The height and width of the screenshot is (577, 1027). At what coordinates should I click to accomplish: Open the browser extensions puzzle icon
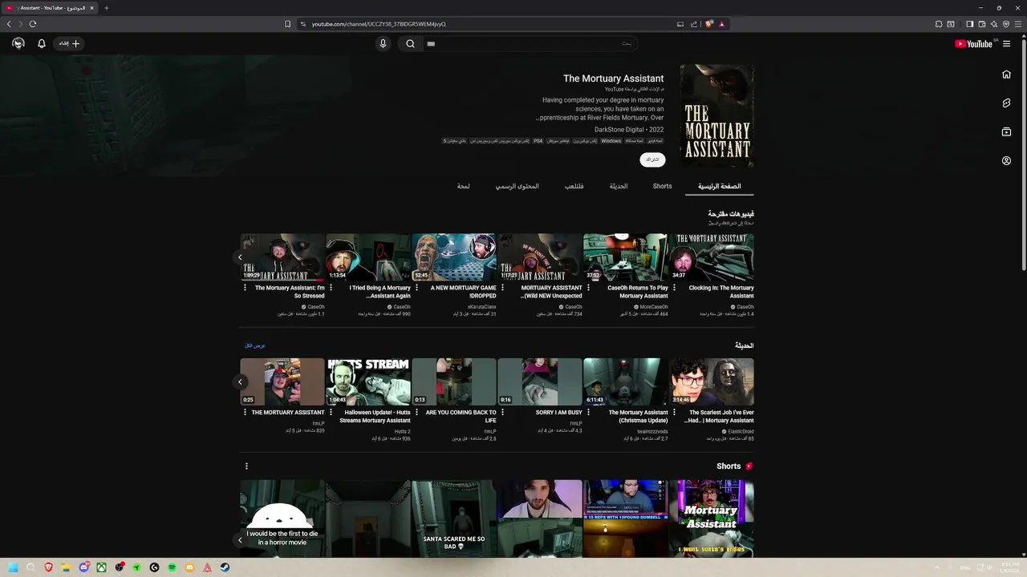coord(939,24)
